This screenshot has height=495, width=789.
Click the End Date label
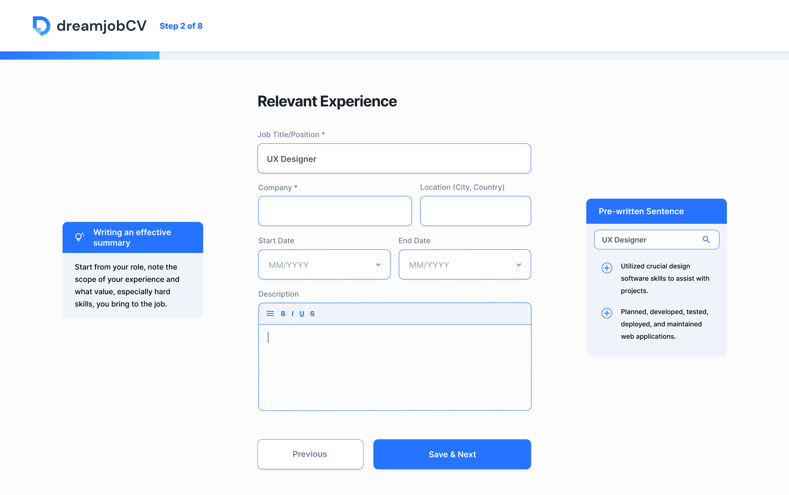tap(415, 241)
